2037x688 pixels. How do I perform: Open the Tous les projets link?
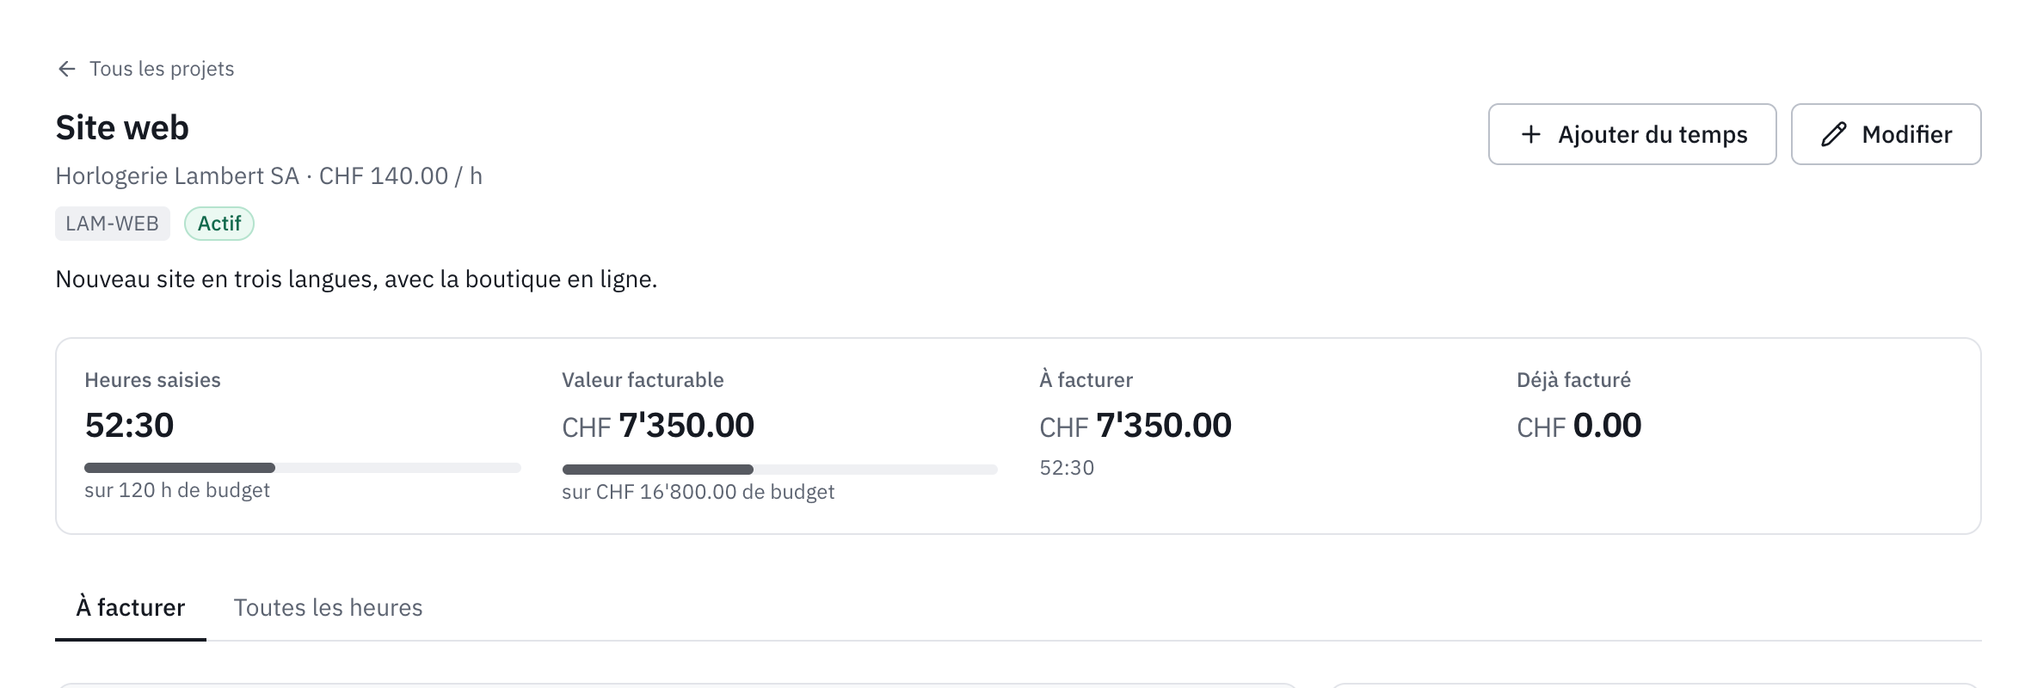(x=145, y=69)
